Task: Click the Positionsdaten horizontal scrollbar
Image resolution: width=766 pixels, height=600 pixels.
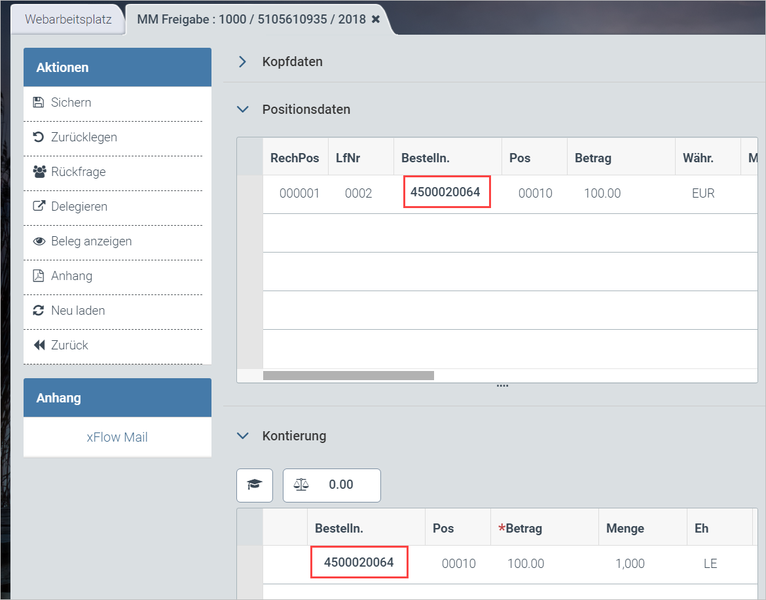Action: [348, 376]
